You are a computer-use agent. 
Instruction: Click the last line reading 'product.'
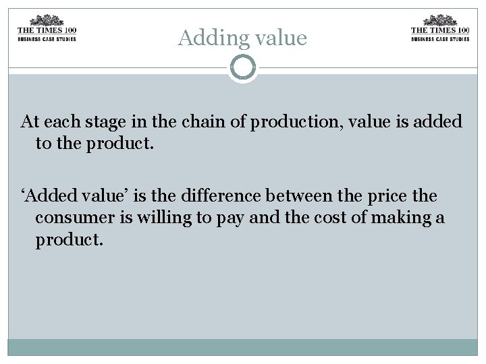pyautogui.click(x=69, y=240)
